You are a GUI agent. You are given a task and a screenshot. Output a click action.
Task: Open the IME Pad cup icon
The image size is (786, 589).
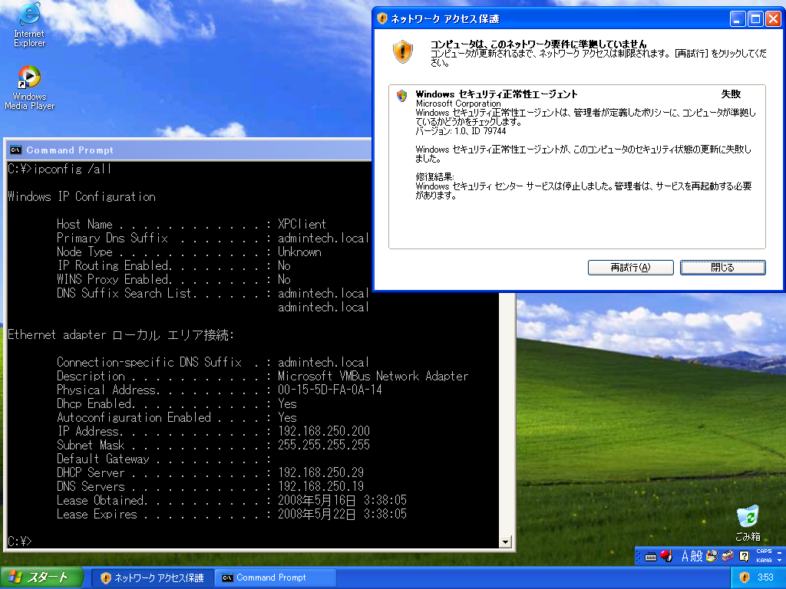(712, 556)
